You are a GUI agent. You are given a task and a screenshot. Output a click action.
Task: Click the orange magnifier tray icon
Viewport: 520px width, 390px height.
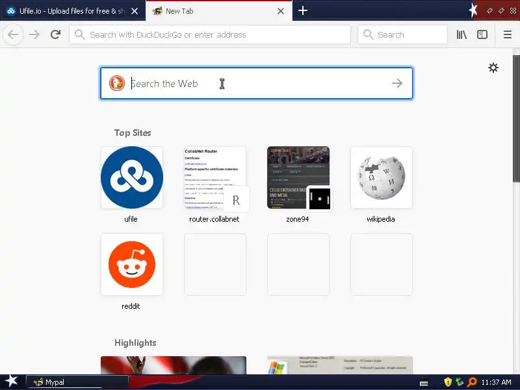(472, 382)
